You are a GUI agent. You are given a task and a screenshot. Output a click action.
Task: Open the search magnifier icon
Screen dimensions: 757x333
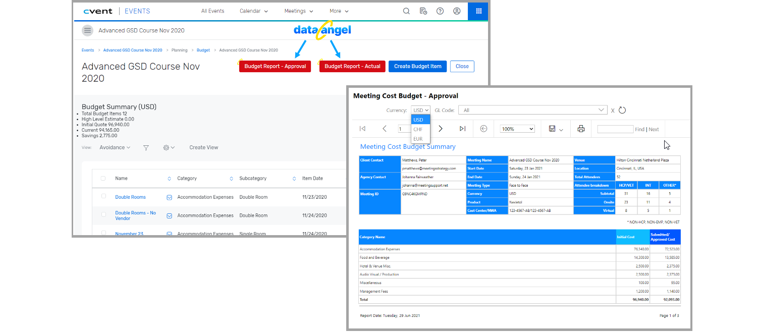pyautogui.click(x=406, y=11)
